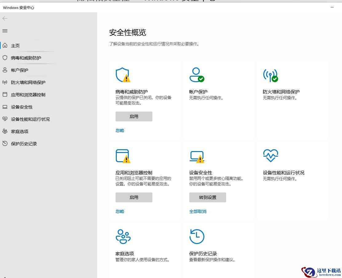
Task: Click the back arrow icon
Action: pos(5,18)
